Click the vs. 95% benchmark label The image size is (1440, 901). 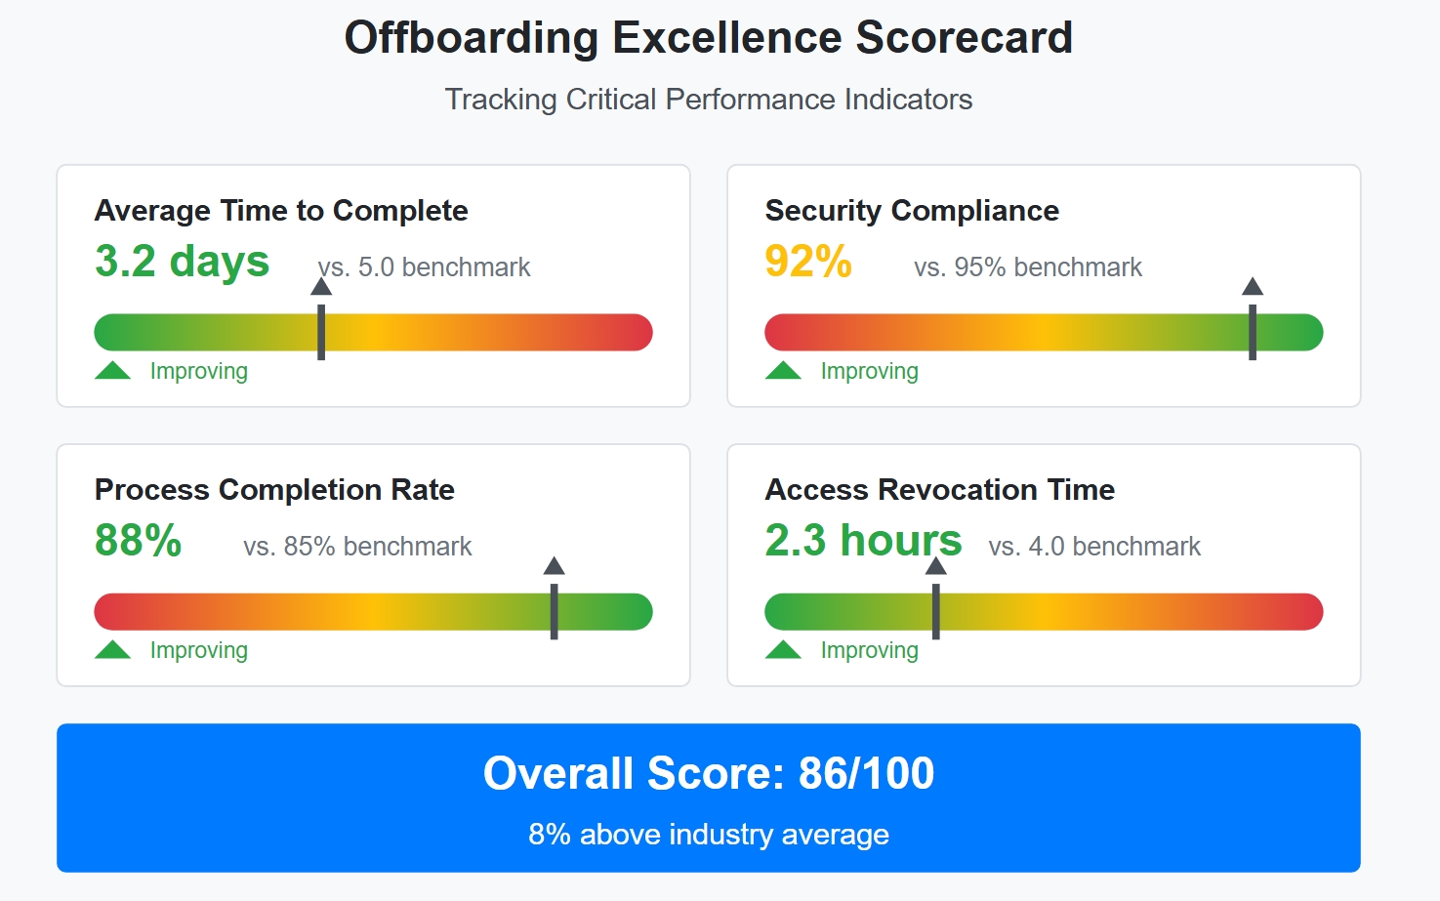(x=1027, y=267)
